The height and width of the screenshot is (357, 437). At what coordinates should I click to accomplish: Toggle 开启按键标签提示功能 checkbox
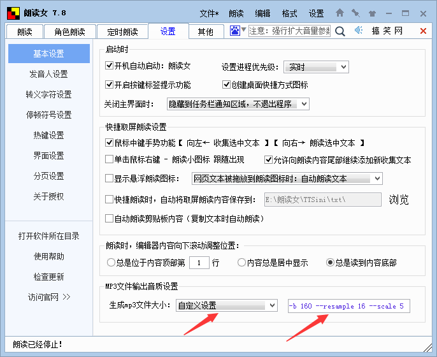tap(109, 85)
